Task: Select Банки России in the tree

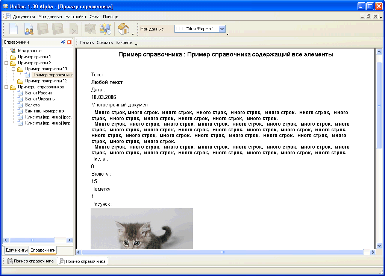Action: pos(38,93)
